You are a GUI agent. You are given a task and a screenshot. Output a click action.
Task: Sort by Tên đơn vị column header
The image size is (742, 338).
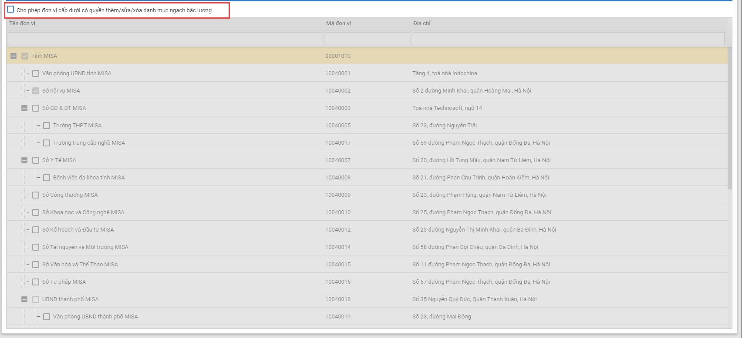22,23
